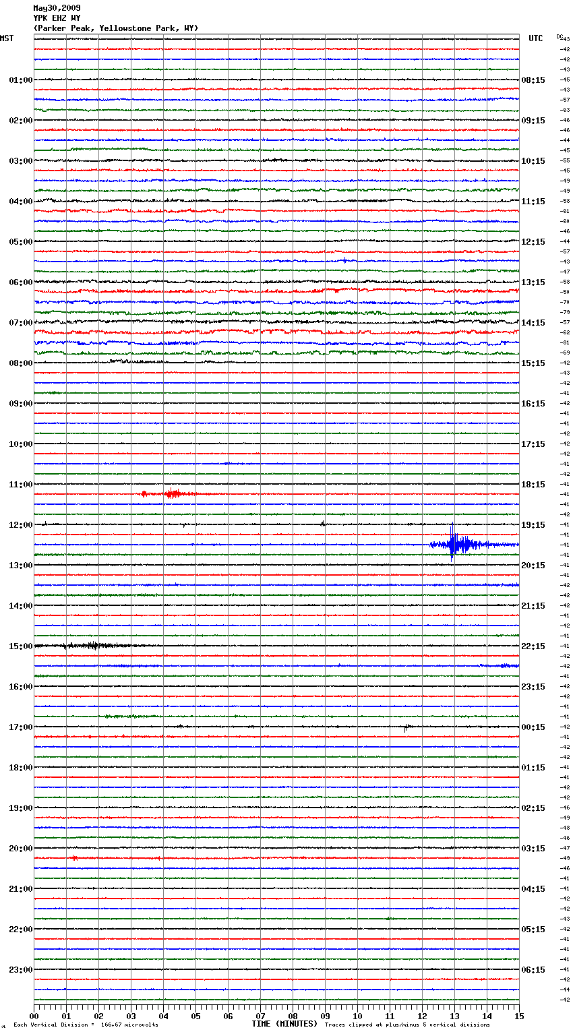Click minute 00 on the bottom time axis

click(x=34, y=1016)
